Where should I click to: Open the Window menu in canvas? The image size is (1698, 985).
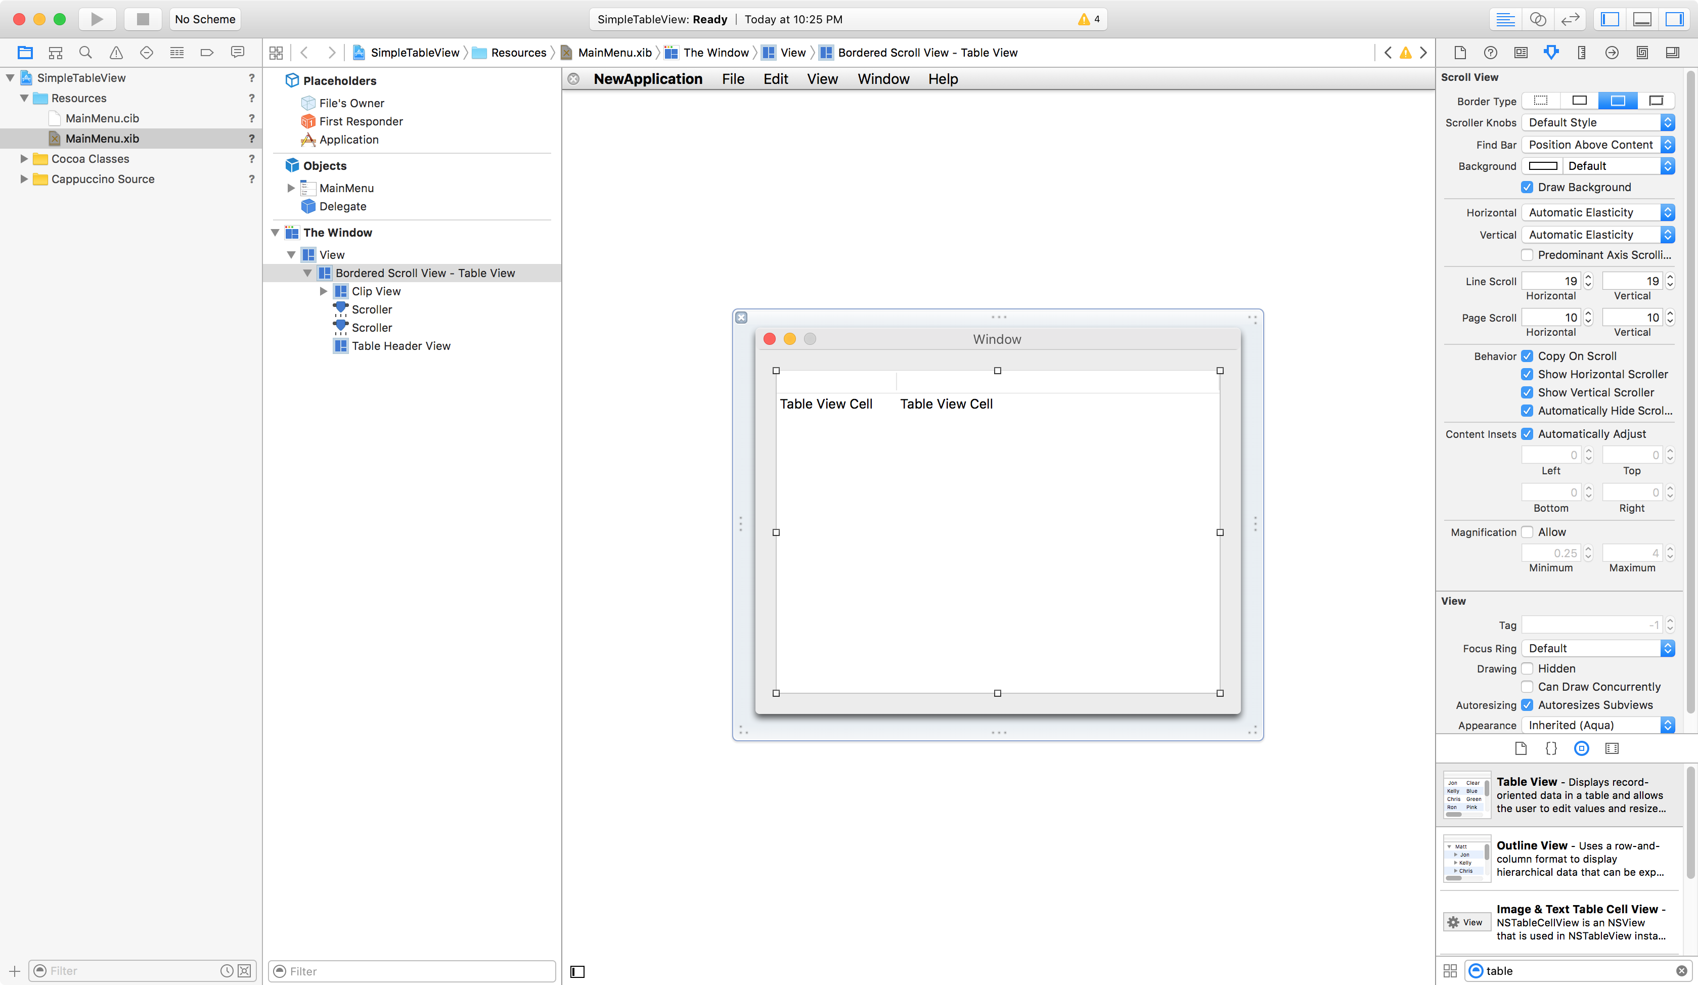883,79
